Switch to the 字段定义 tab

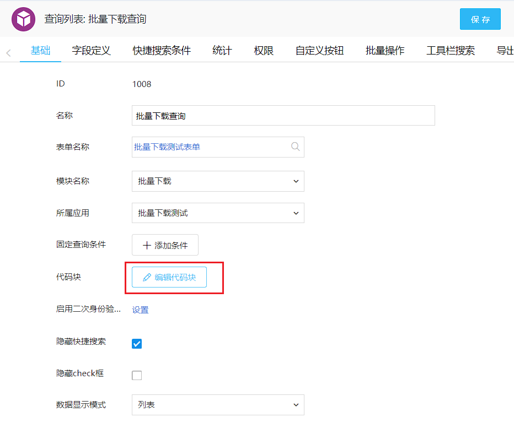click(91, 51)
